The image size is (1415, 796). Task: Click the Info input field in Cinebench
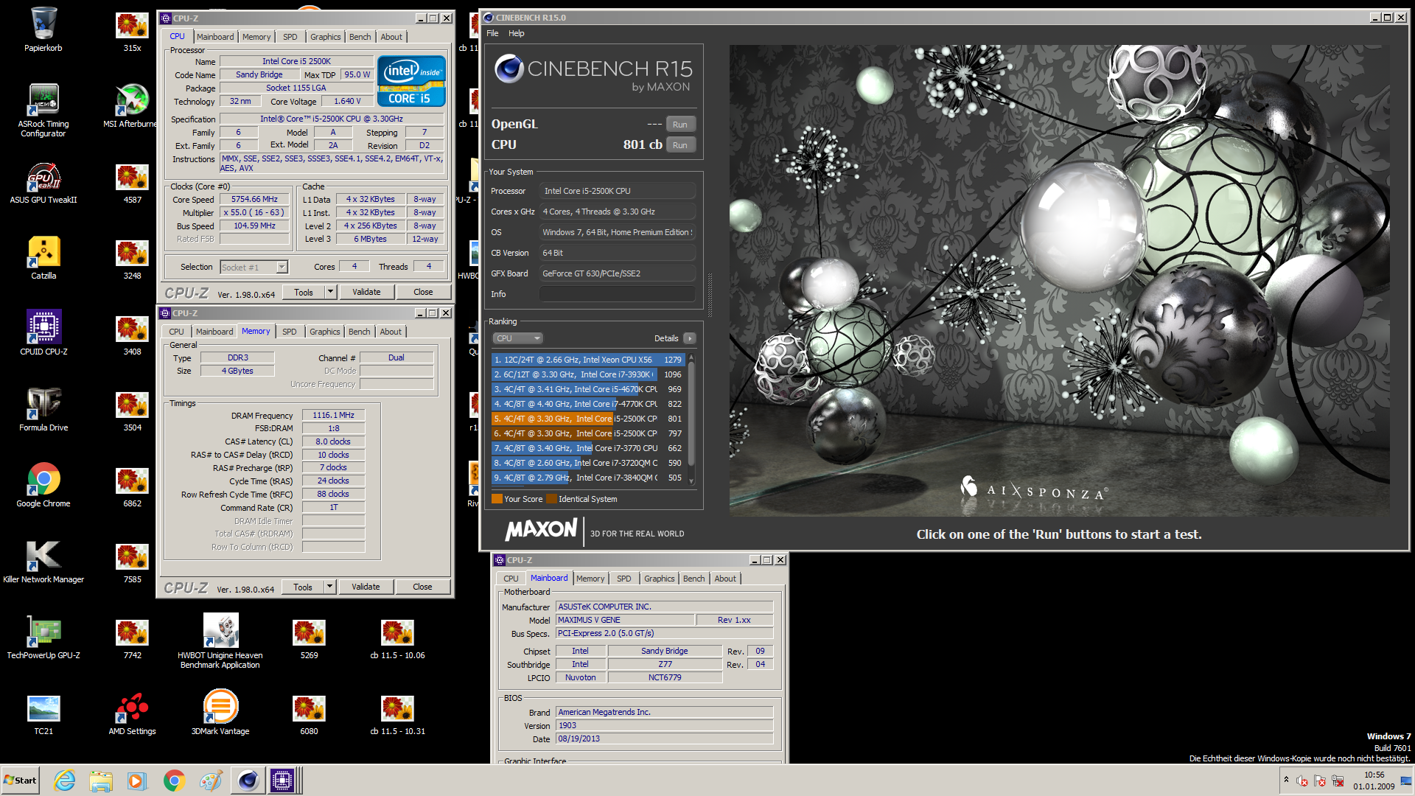[617, 294]
